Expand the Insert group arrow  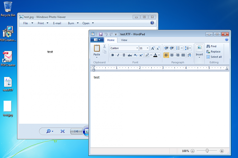[x=199, y=57]
